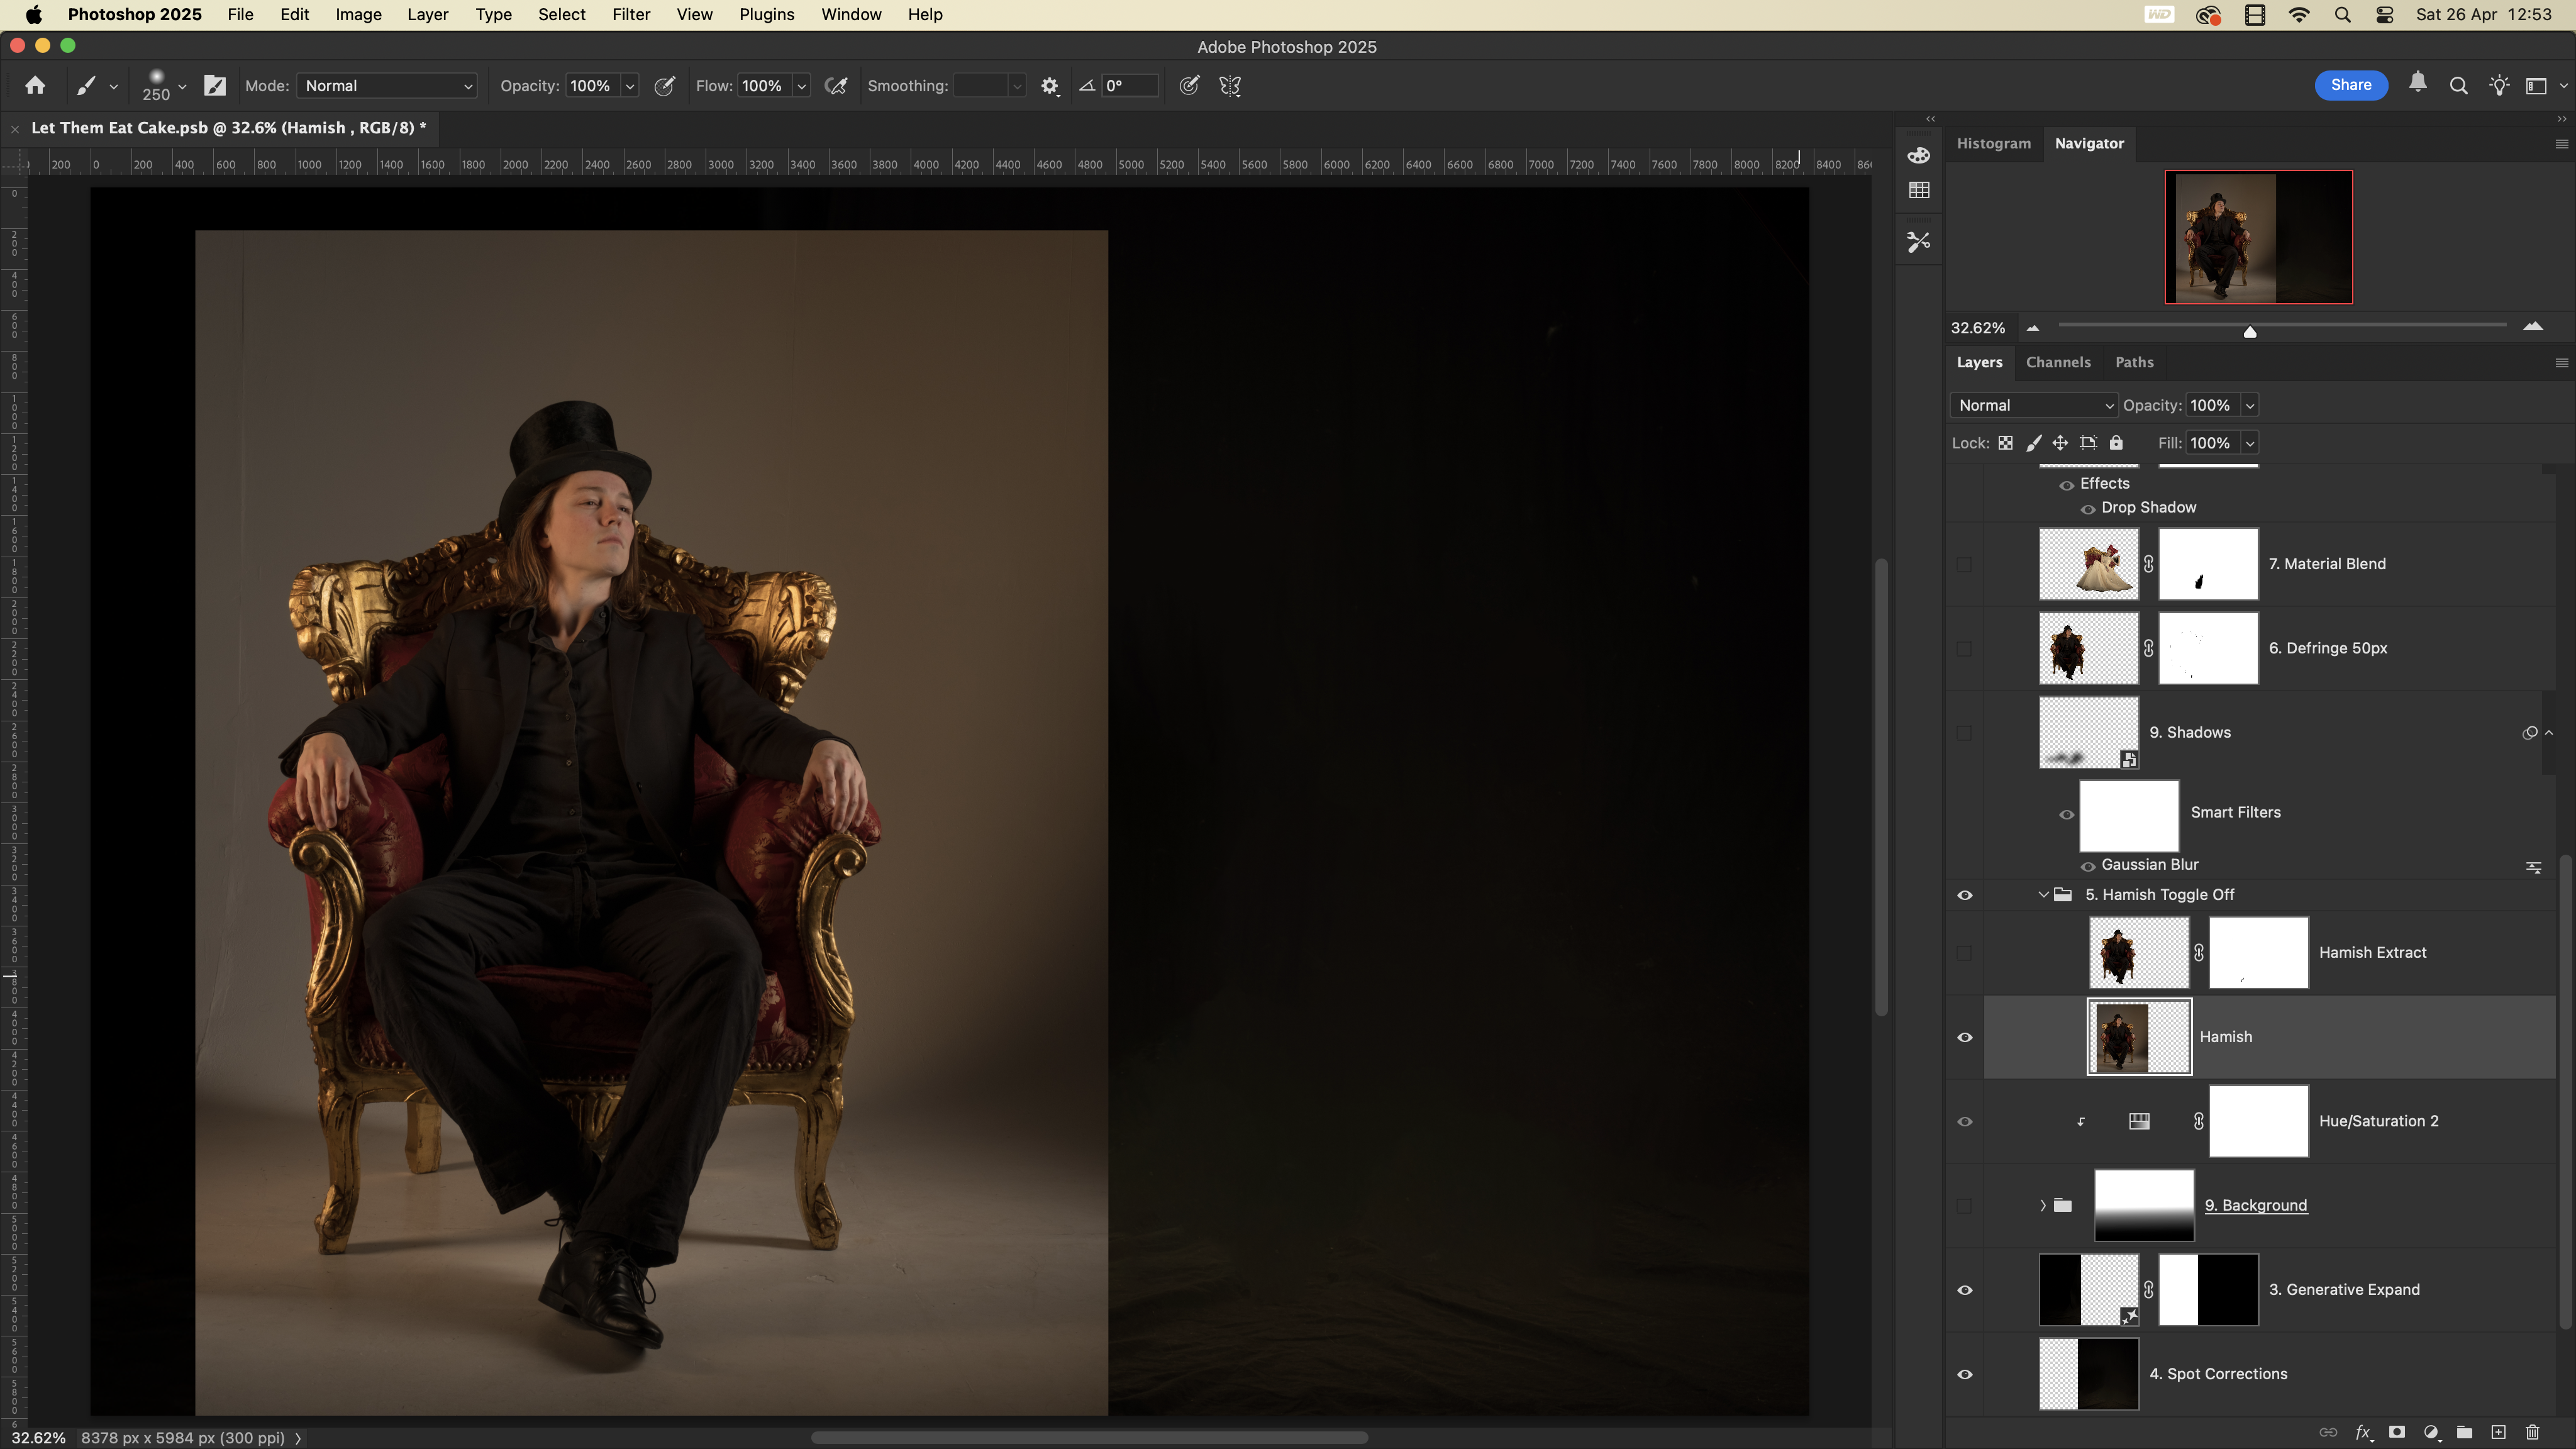Click the lock transparent pixels icon
2576x1449 pixels.
2005,443
